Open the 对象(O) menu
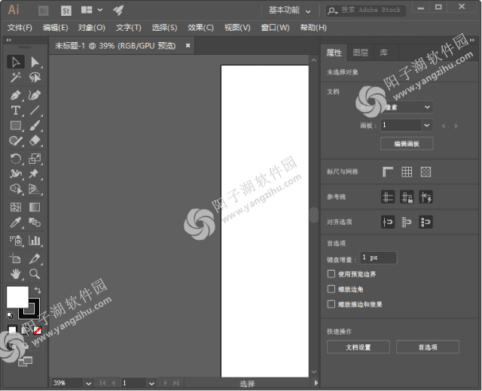Screen dimensions: 482x391 pos(92,28)
